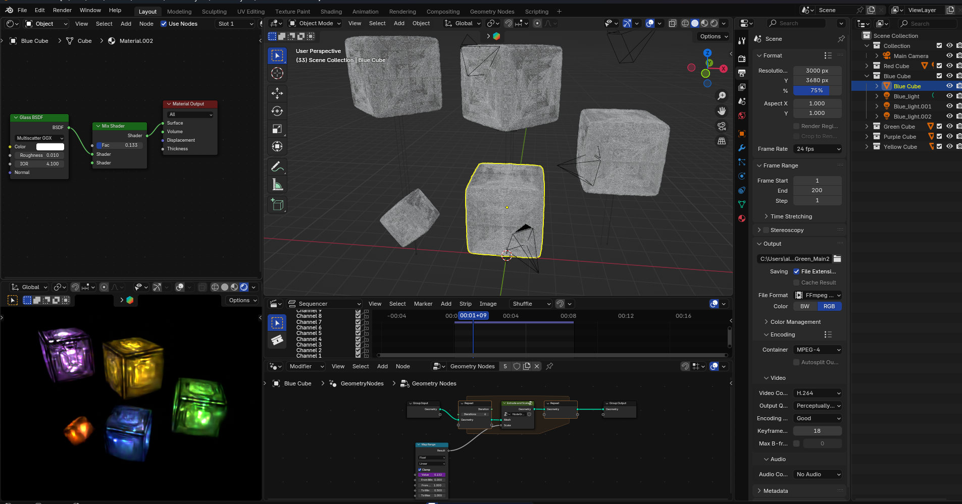Select the Rotate tool in viewport toolbar
This screenshot has height=504, width=962.
tap(277, 111)
